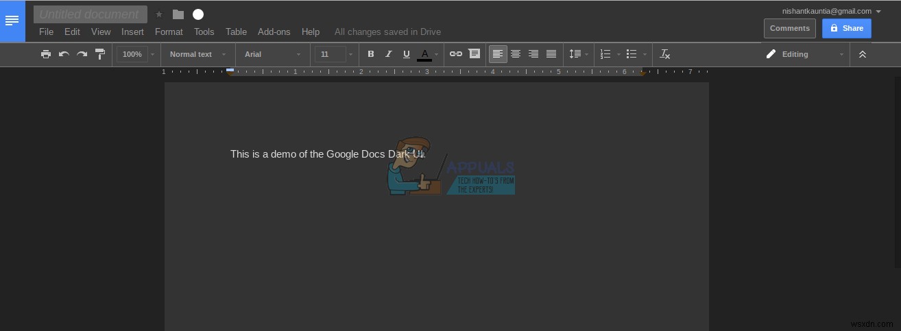
Task: Open the Table menu
Action: [x=236, y=32]
